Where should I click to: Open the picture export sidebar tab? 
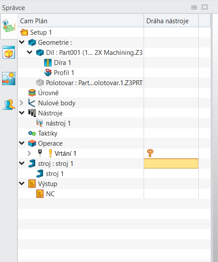click(9, 79)
